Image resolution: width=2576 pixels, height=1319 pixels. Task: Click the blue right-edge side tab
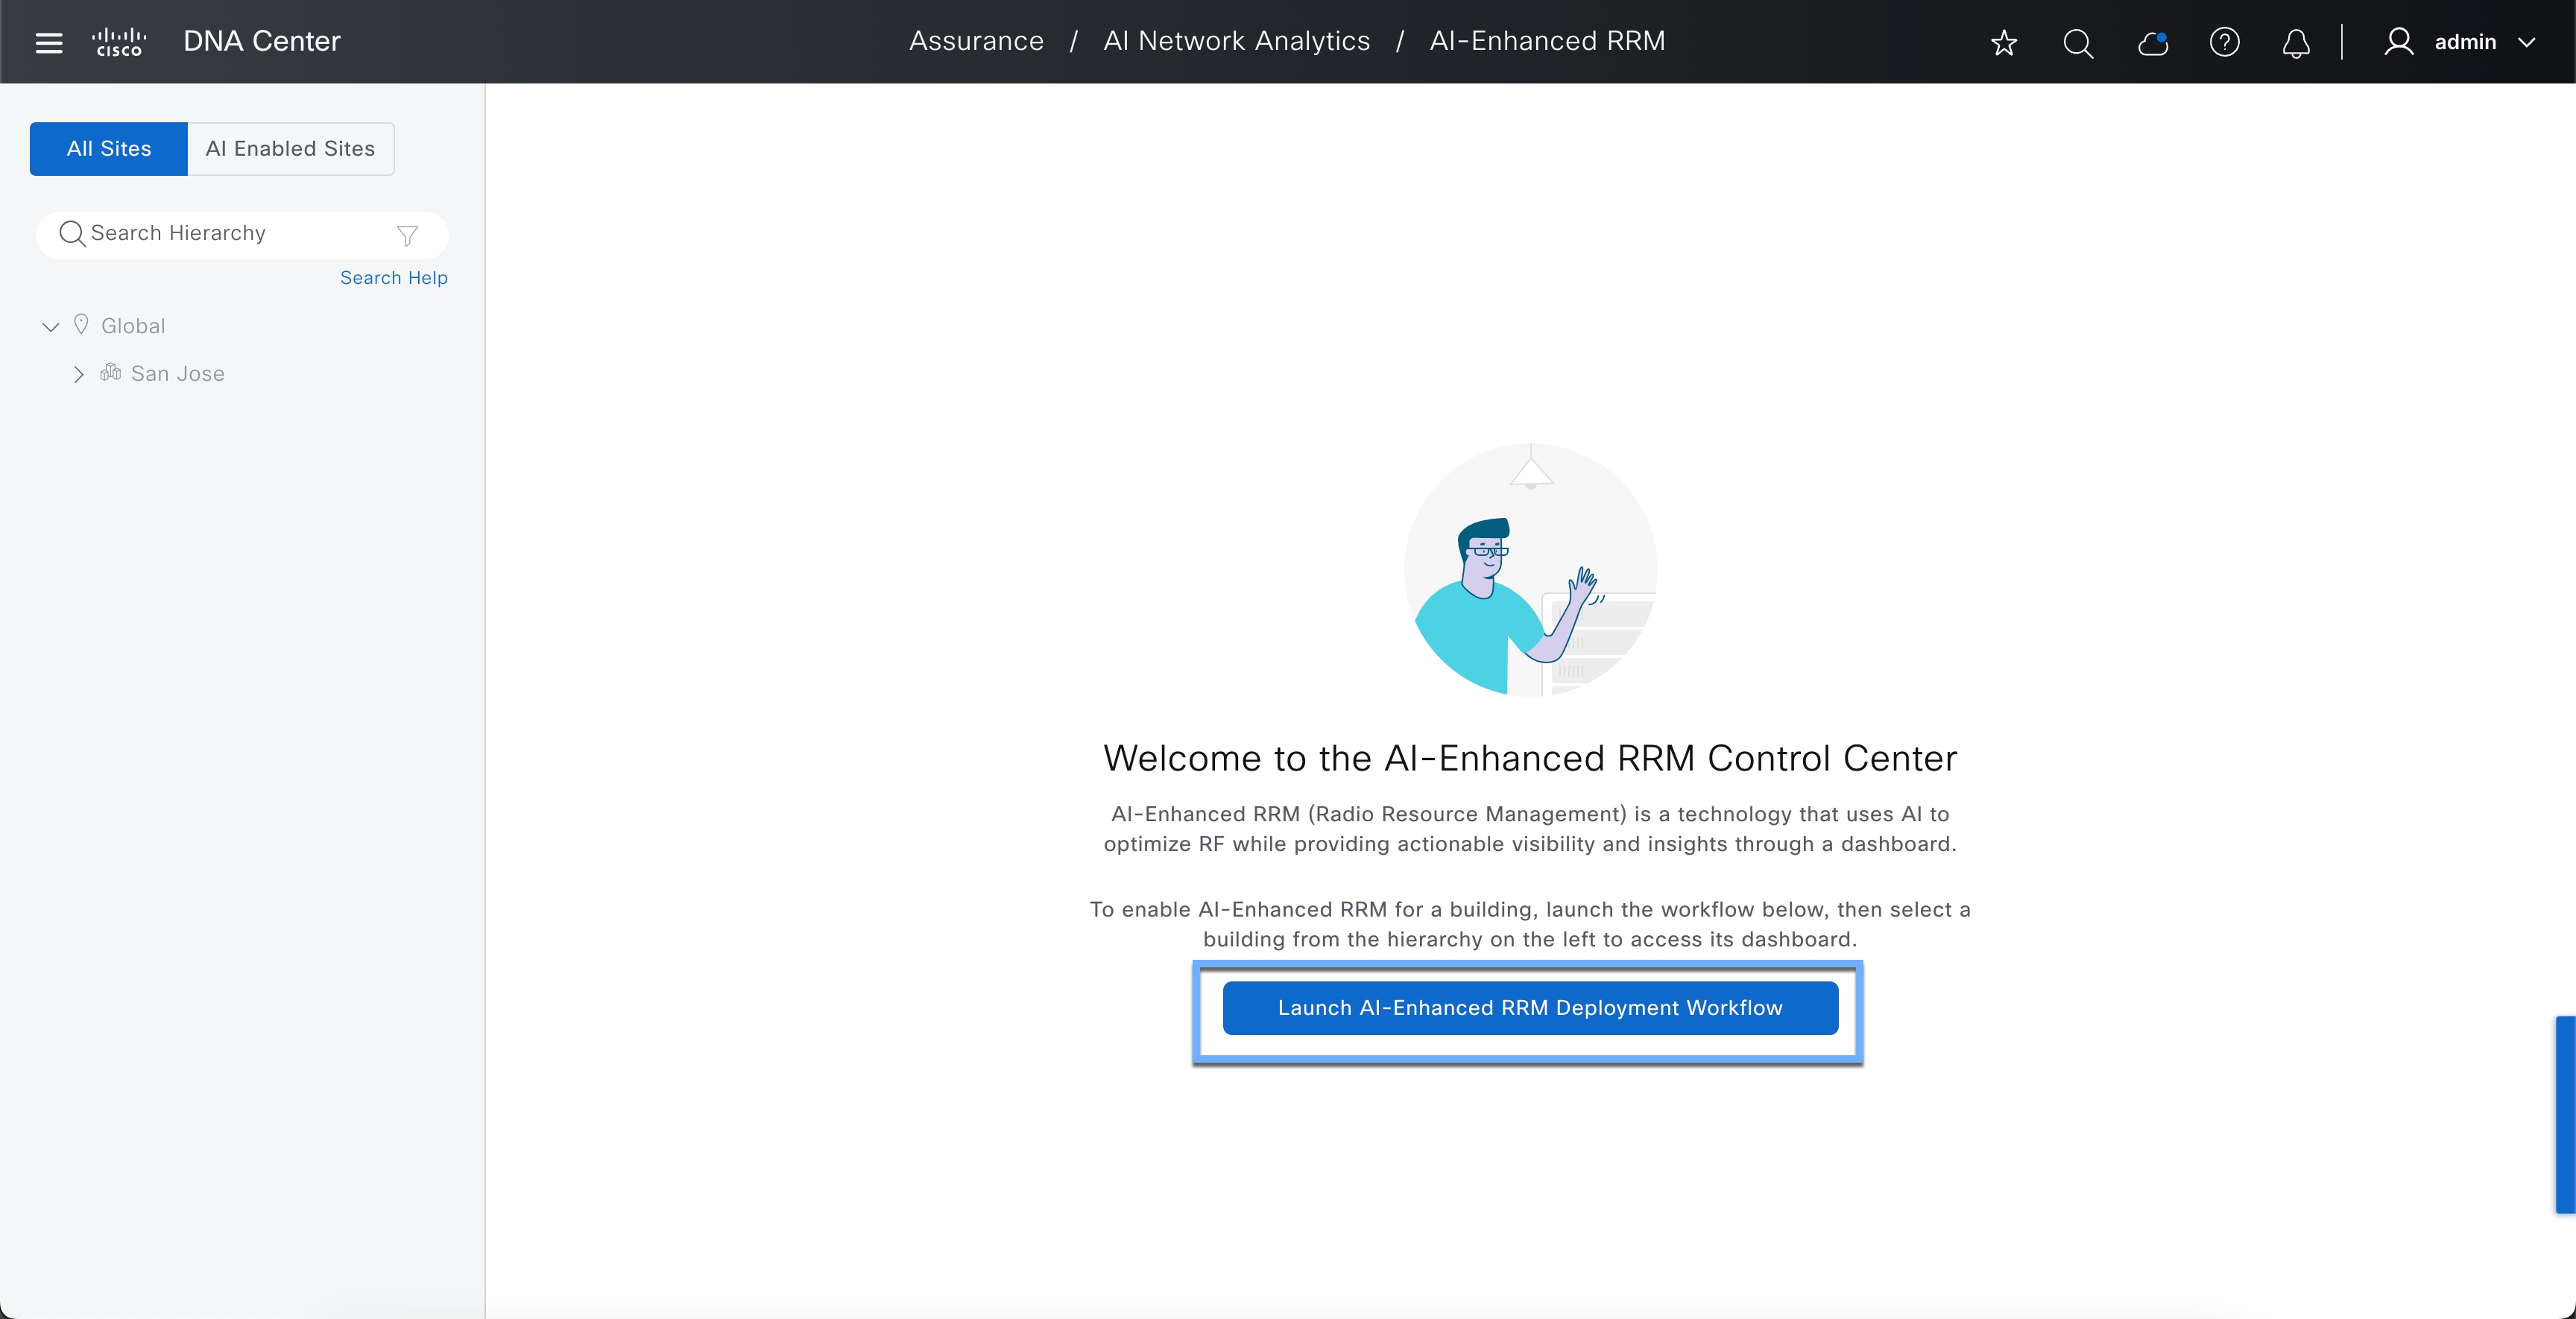[x=2565, y=1114]
